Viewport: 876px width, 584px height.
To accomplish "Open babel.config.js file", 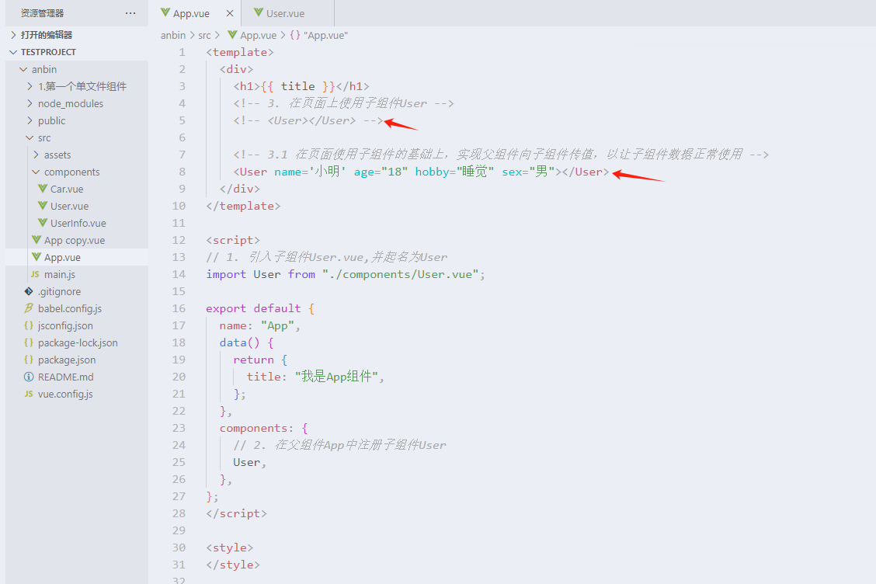I will click(x=77, y=308).
